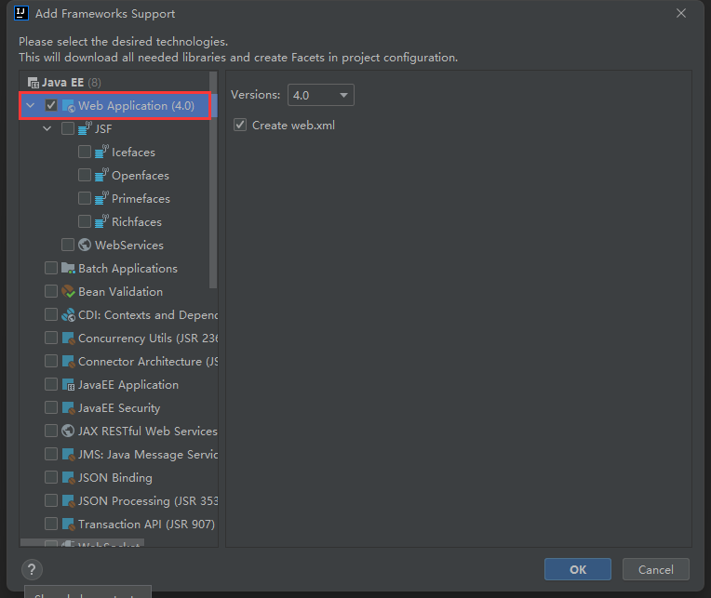This screenshot has width=711, height=598.
Task: Click the horizontal scrollbar under frameworks list
Action: coord(82,542)
